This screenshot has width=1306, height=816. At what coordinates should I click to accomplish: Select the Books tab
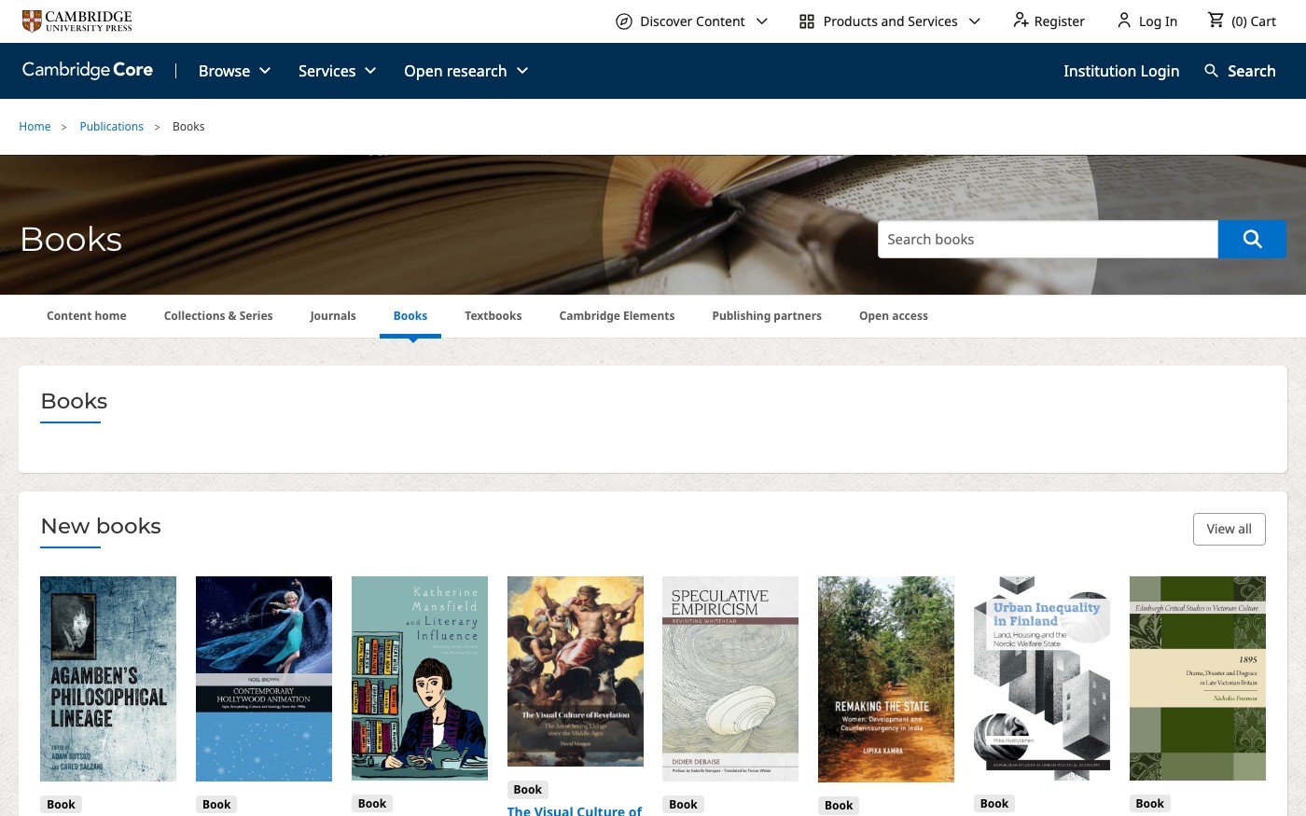[x=410, y=316]
